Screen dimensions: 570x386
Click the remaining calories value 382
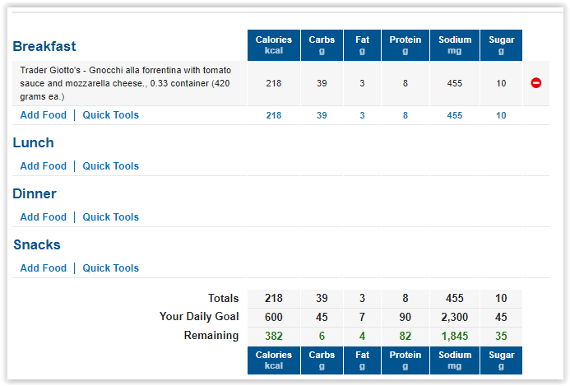pyautogui.click(x=274, y=336)
